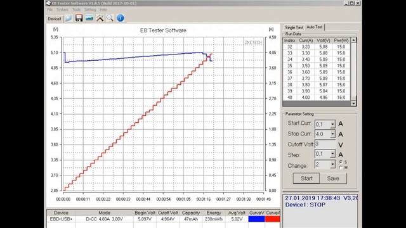Open the blue info icon
The height and width of the screenshot is (228, 406).
pyautogui.click(x=121, y=18)
